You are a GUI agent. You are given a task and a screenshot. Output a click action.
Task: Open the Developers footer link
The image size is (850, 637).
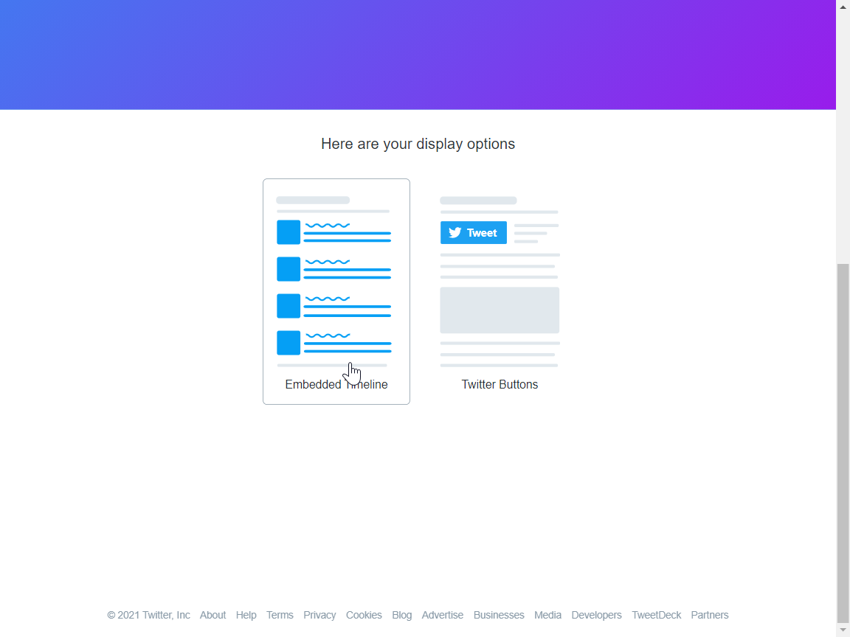click(596, 615)
